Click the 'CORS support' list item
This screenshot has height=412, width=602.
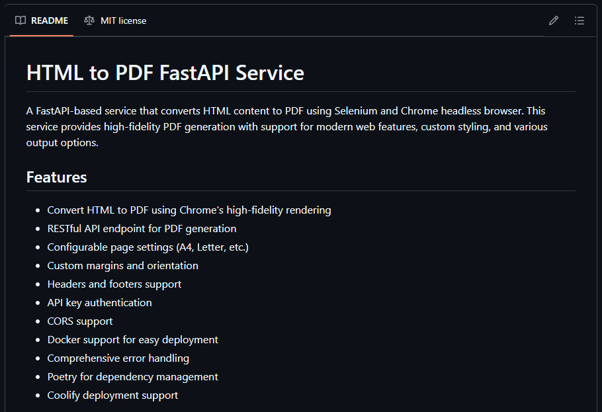[x=80, y=321]
